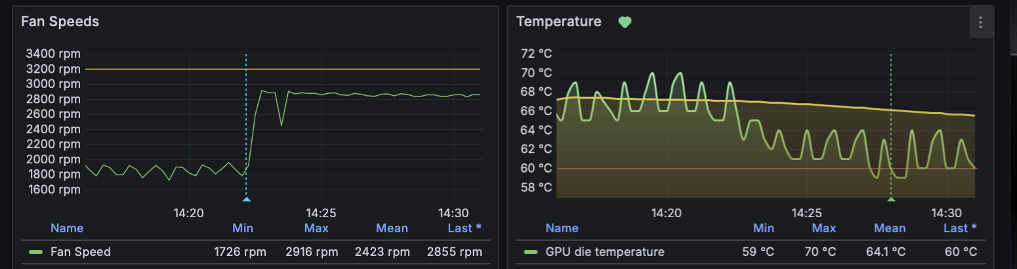
Task: Sort Fan Speeds legend by Last * column
Action: tap(465, 228)
